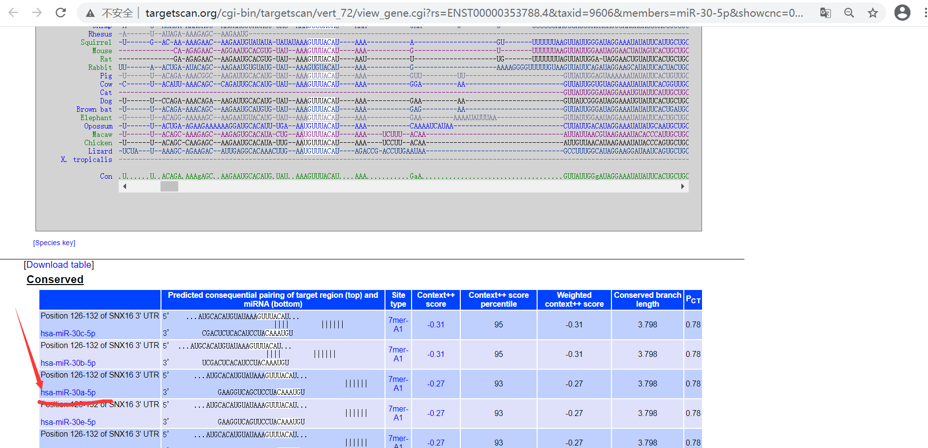The height and width of the screenshot is (448, 928).
Task: Click the PCT column header
Action: (x=693, y=300)
